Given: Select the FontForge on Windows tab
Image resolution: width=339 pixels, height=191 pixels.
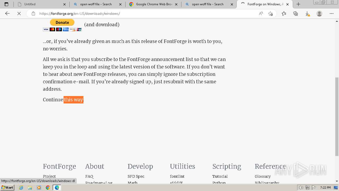Looking at the screenshot, I should click(x=265, y=4).
